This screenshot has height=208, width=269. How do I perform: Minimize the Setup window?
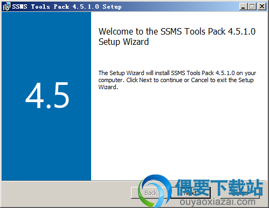[x=243, y=6]
